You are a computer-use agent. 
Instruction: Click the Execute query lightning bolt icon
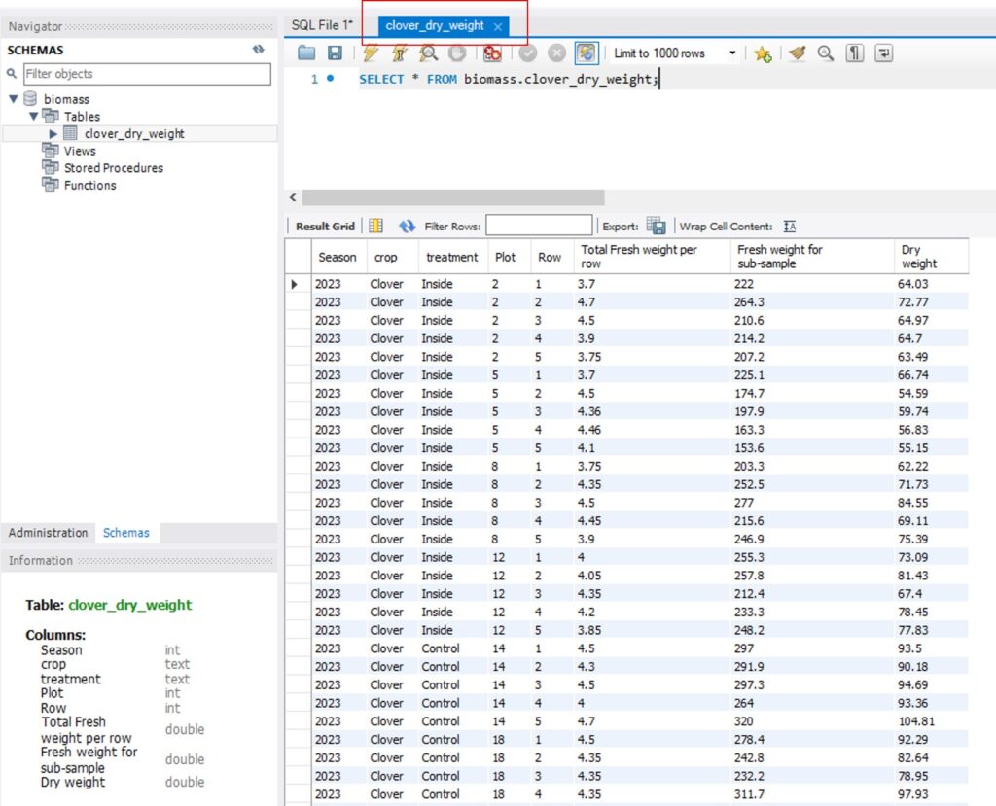371,53
